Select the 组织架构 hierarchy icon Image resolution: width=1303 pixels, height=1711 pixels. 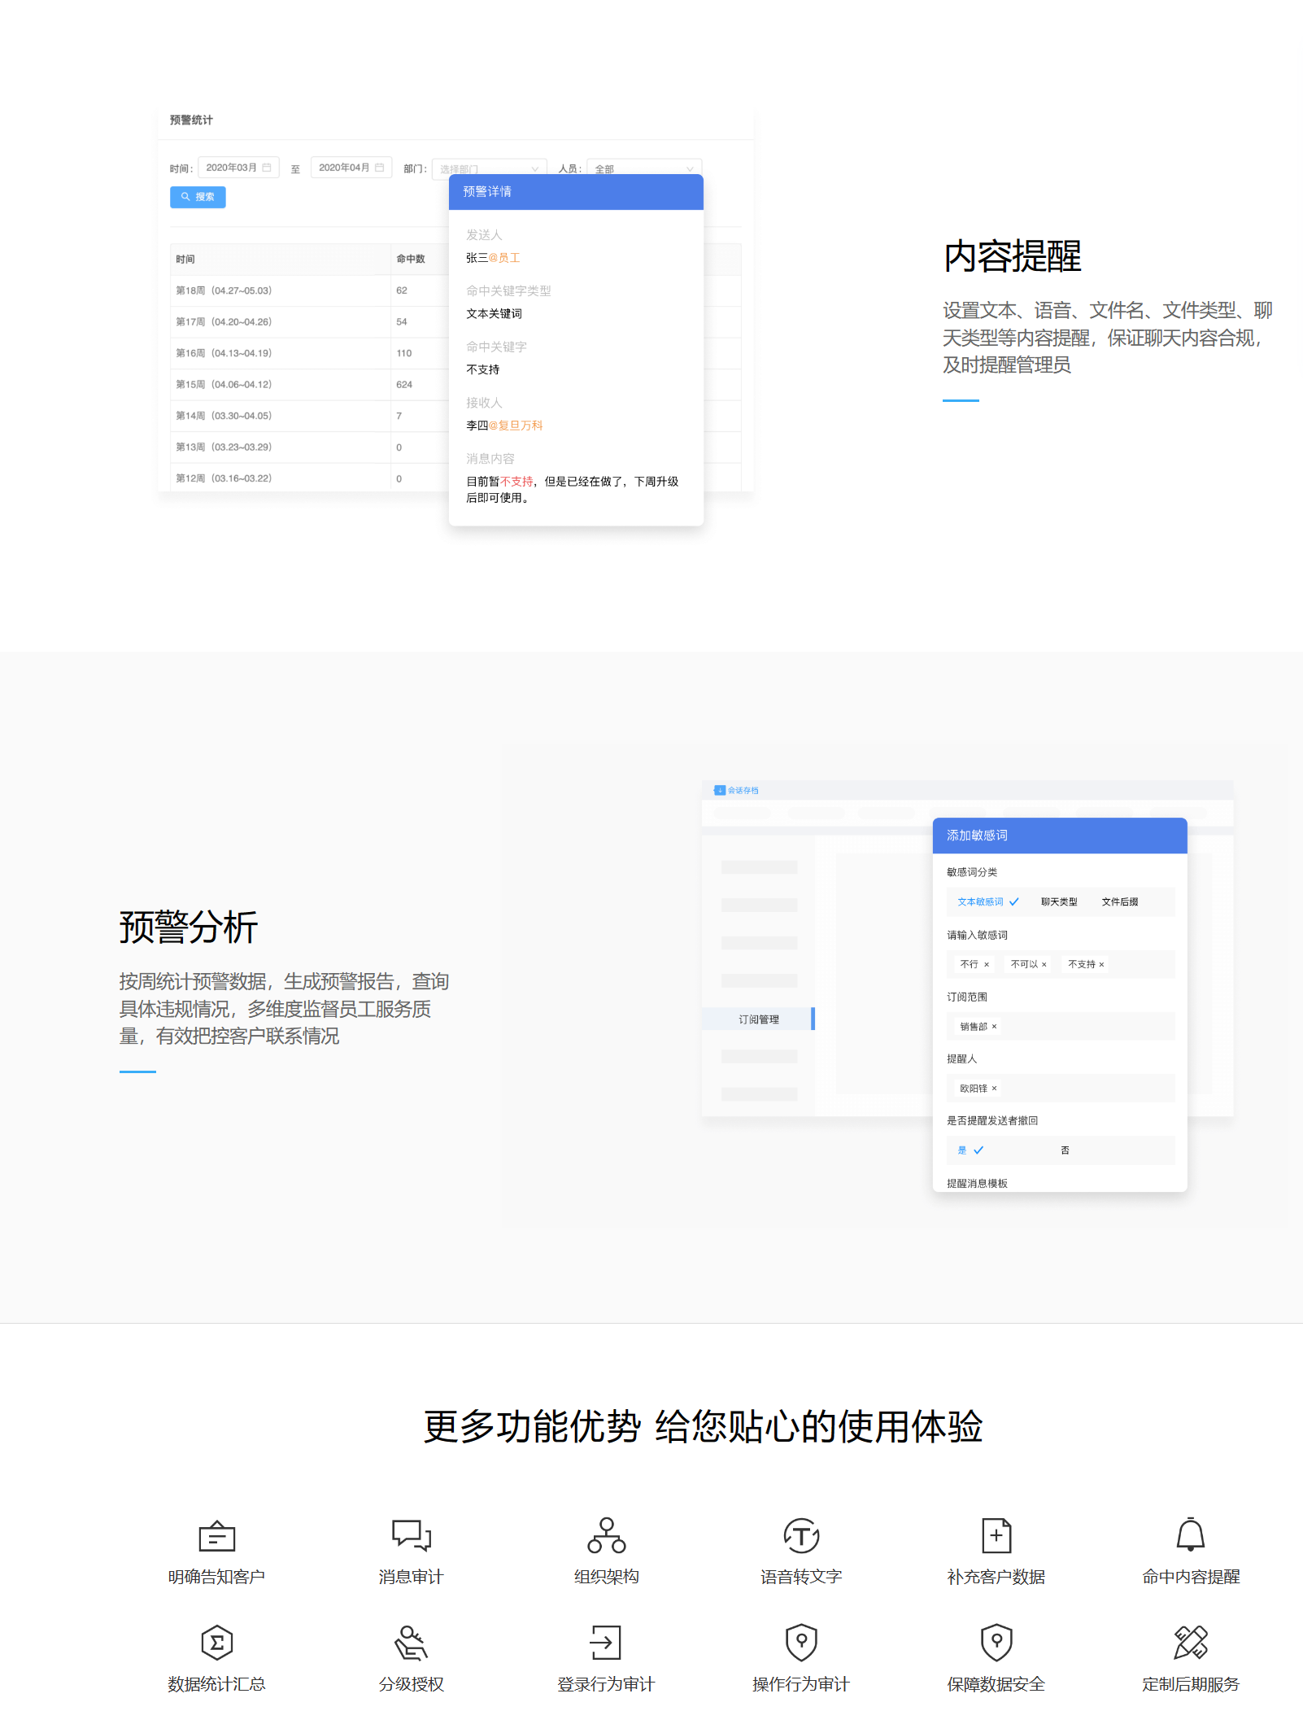point(606,1535)
